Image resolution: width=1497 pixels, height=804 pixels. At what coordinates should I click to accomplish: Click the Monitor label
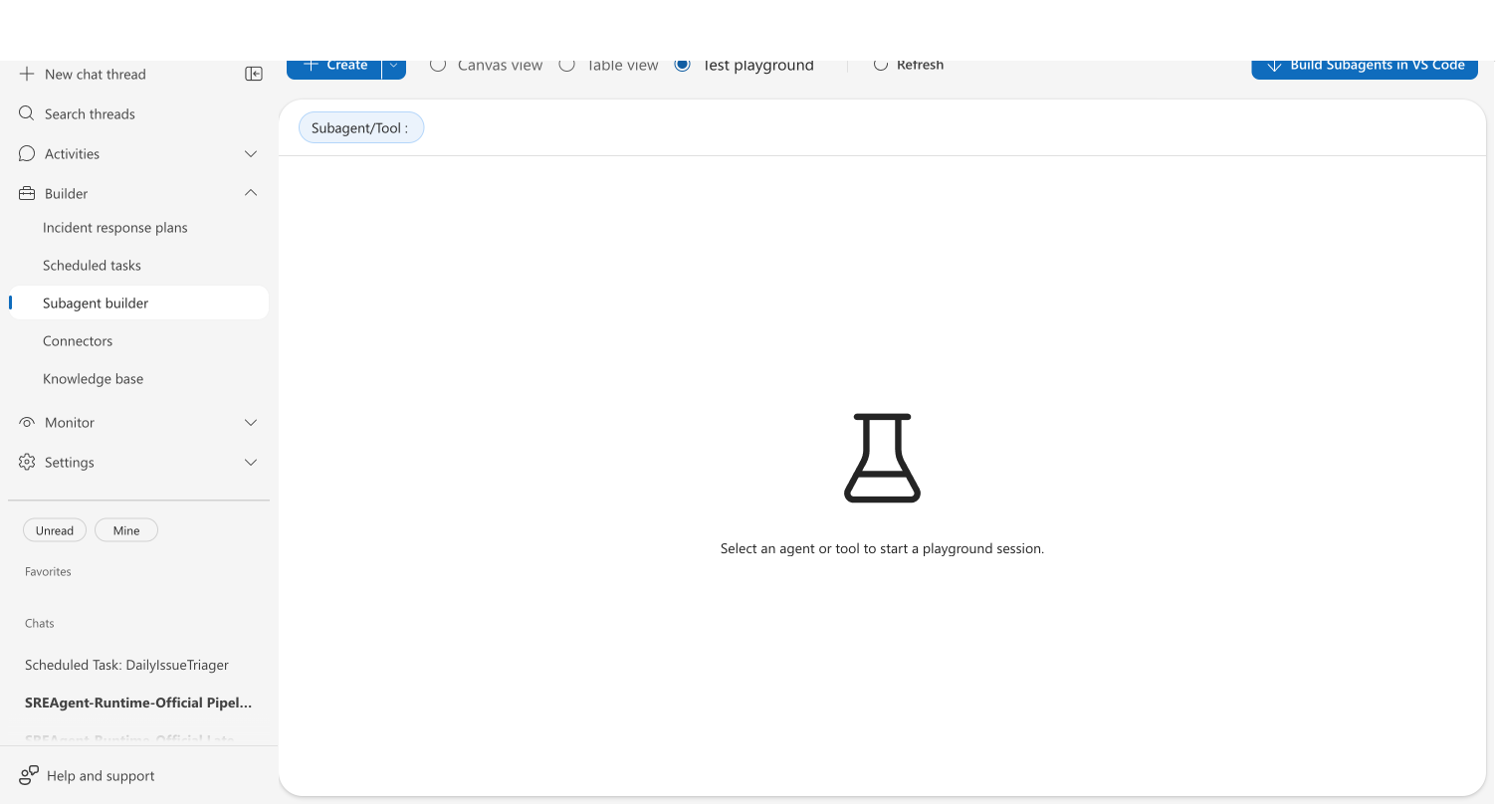click(70, 423)
